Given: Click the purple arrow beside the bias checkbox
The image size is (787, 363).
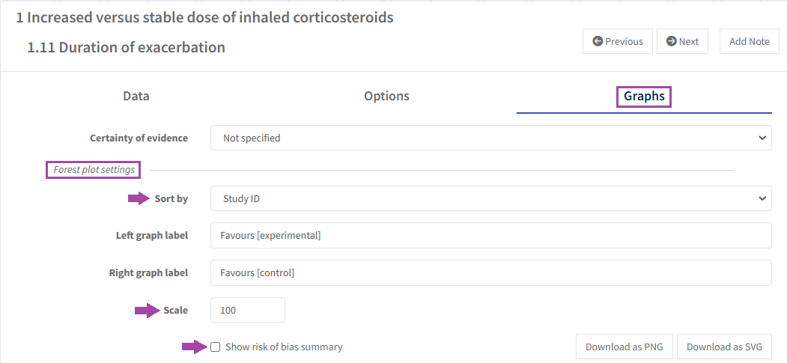Looking at the screenshot, I should coord(194,347).
